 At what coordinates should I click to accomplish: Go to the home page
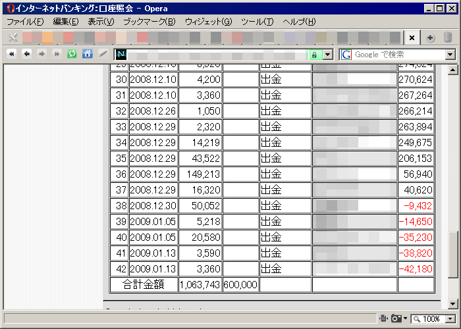click(x=87, y=54)
